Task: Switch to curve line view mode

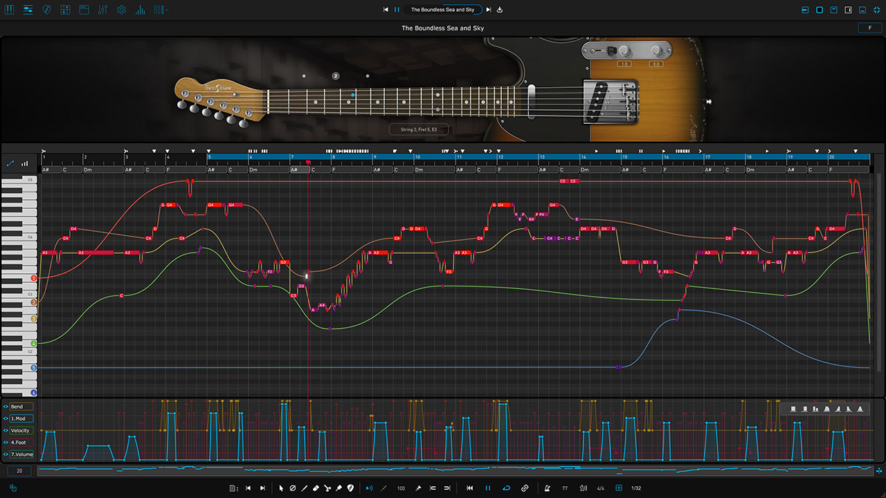Action: pyautogui.click(x=10, y=163)
